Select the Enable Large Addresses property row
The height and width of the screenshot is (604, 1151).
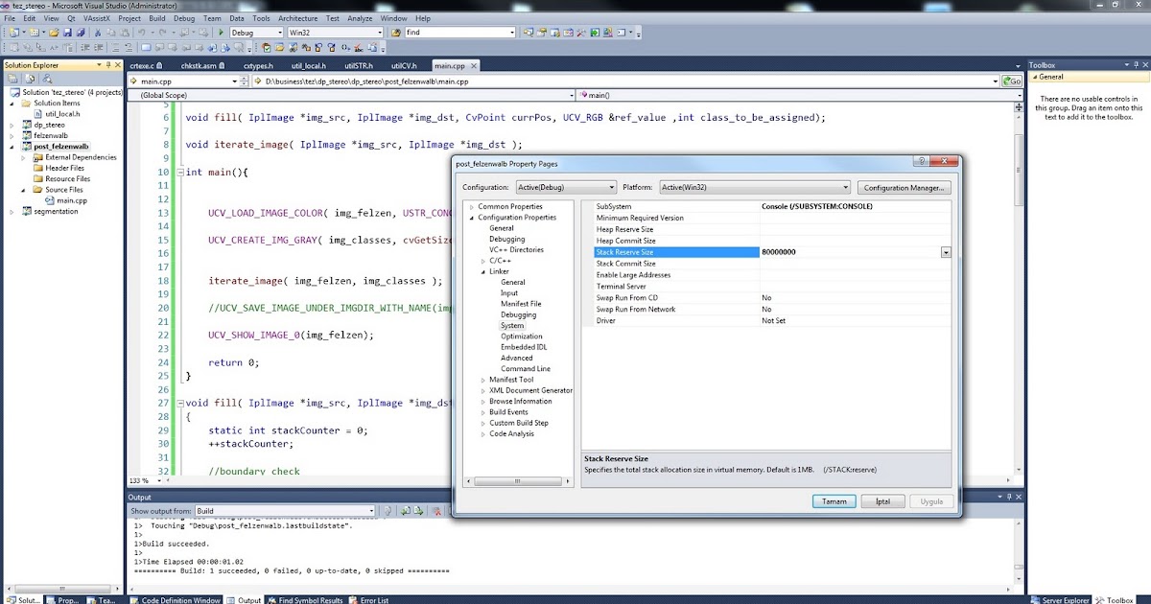point(766,275)
